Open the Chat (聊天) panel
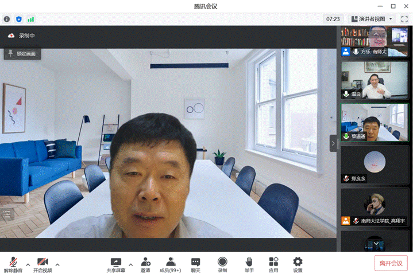Image resolution: width=413 pixels, height=274 pixels. pyautogui.click(x=195, y=264)
